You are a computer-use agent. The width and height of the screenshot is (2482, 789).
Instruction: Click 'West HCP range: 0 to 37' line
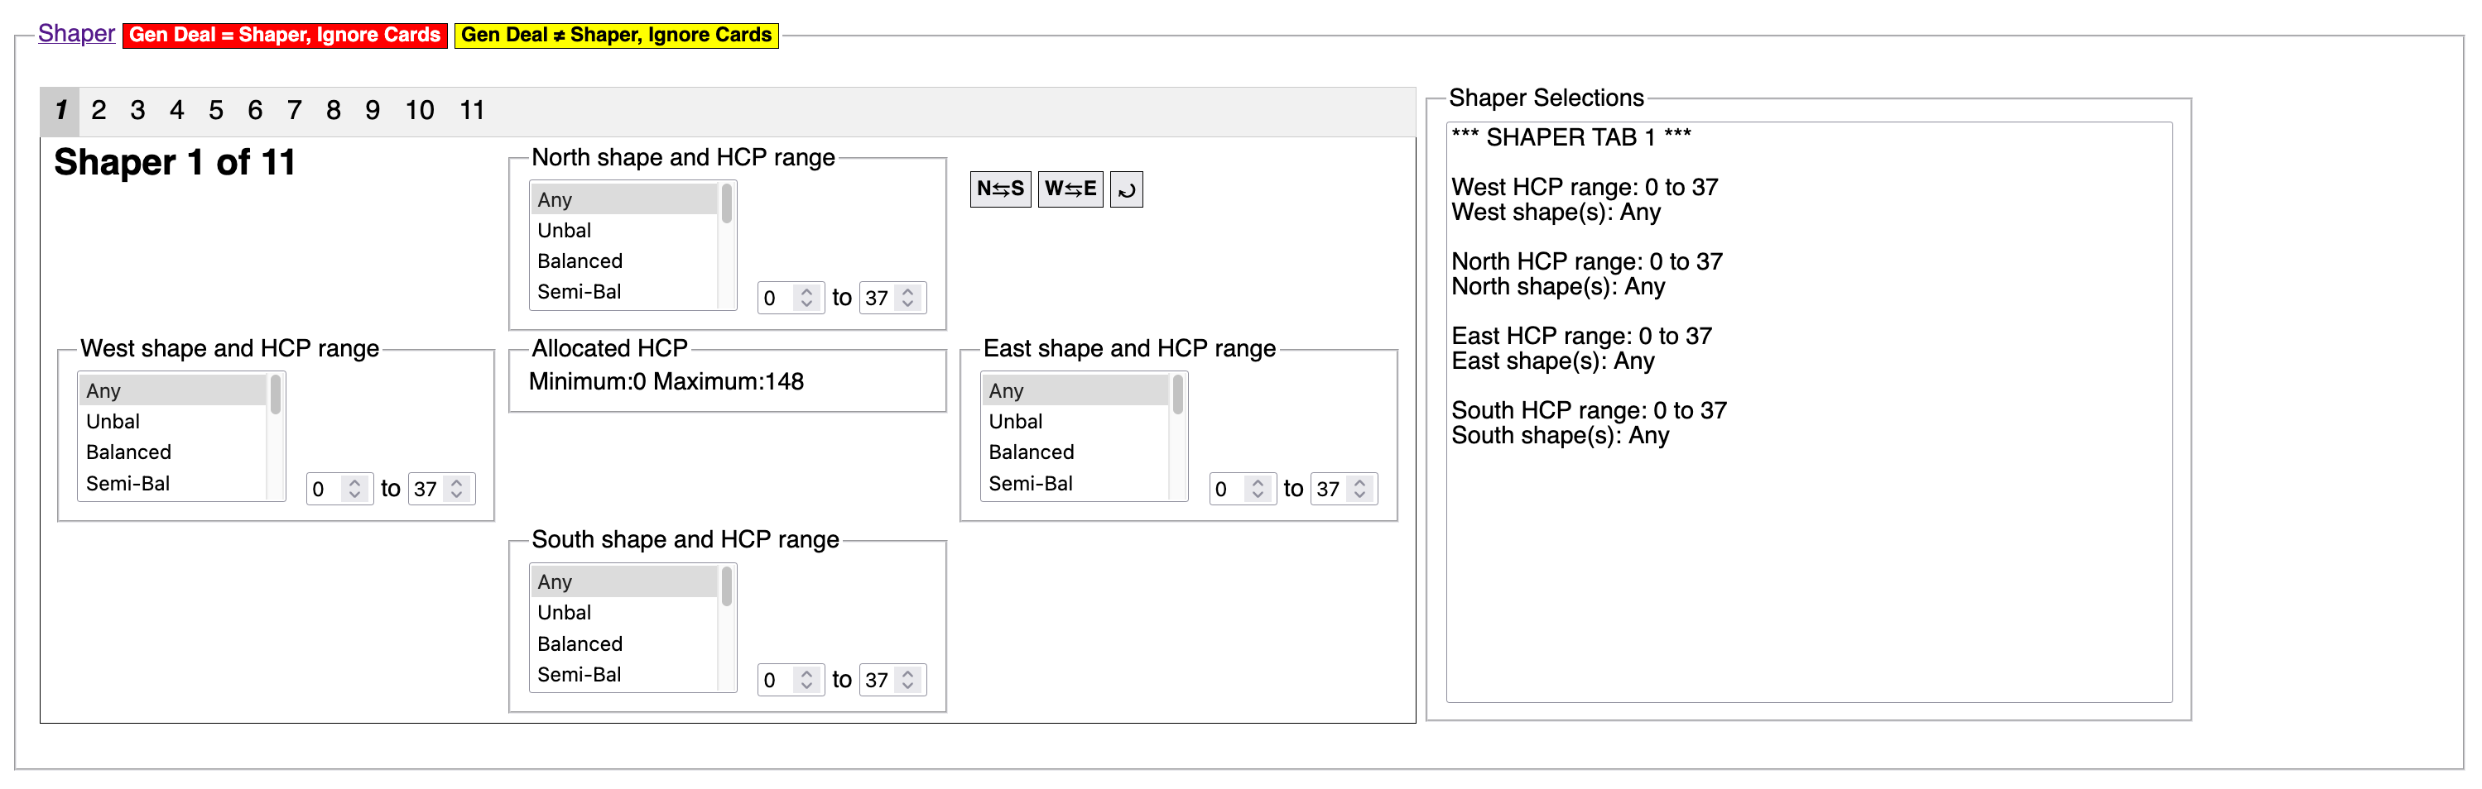[x=1585, y=188]
